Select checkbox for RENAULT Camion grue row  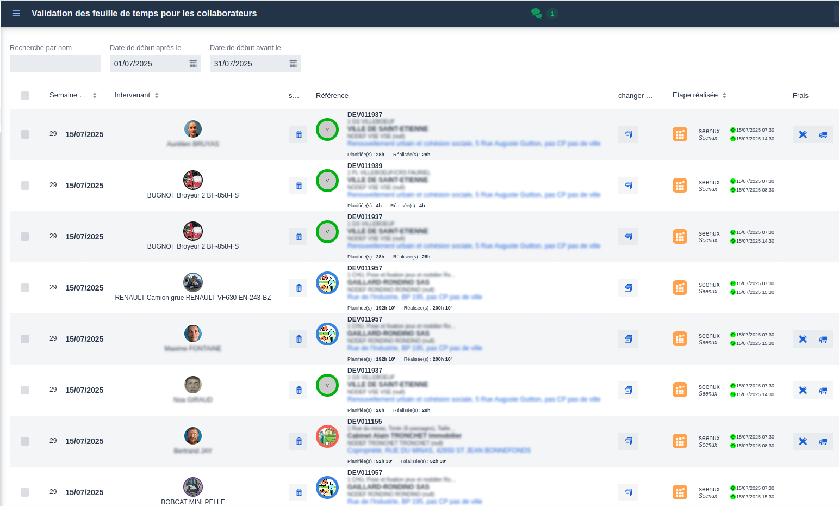pos(25,288)
